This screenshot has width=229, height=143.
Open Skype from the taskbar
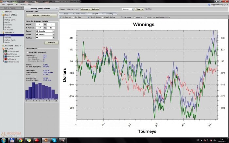tap(55, 140)
